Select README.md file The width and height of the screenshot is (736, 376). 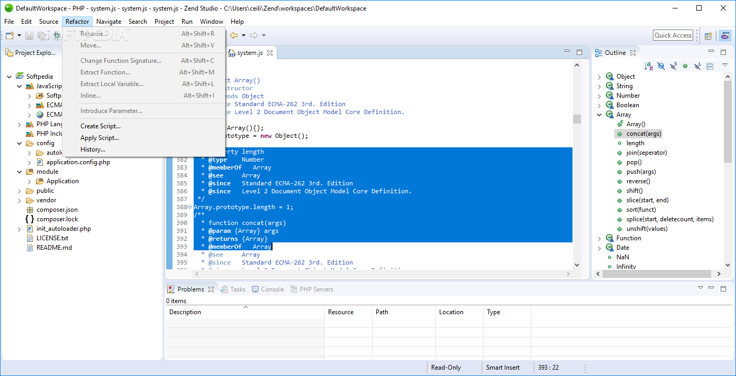tap(54, 248)
